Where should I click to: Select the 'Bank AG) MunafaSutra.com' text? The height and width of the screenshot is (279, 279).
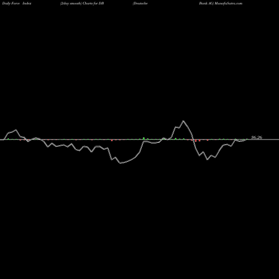click(220, 3)
